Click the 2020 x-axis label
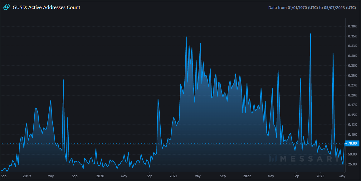The image size is (361, 181). pos(100,176)
